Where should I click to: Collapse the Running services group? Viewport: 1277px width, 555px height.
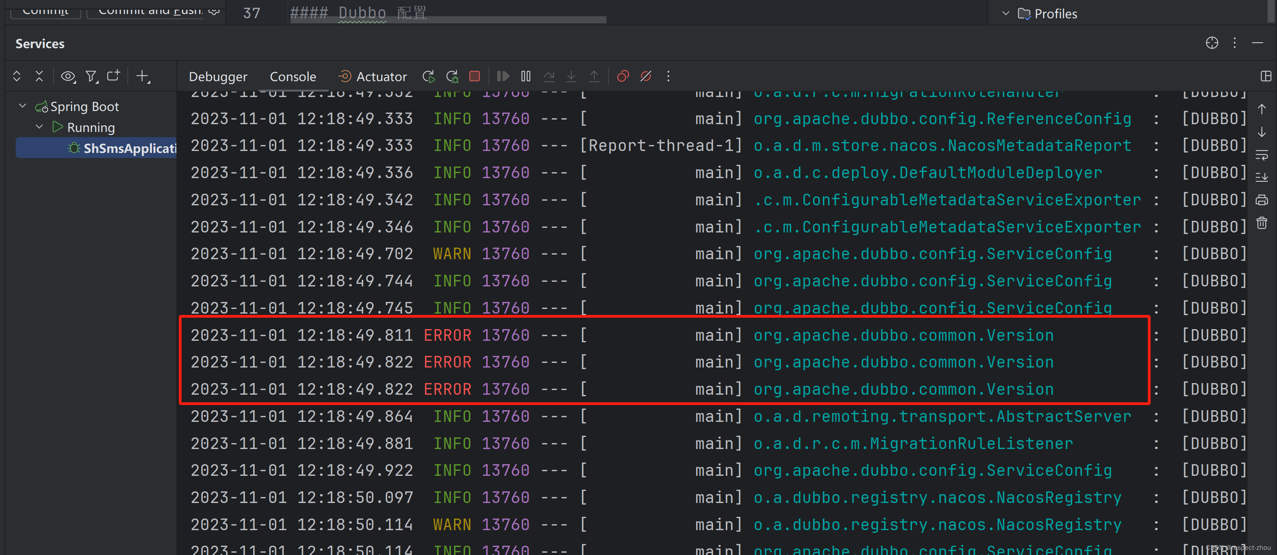(39, 127)
